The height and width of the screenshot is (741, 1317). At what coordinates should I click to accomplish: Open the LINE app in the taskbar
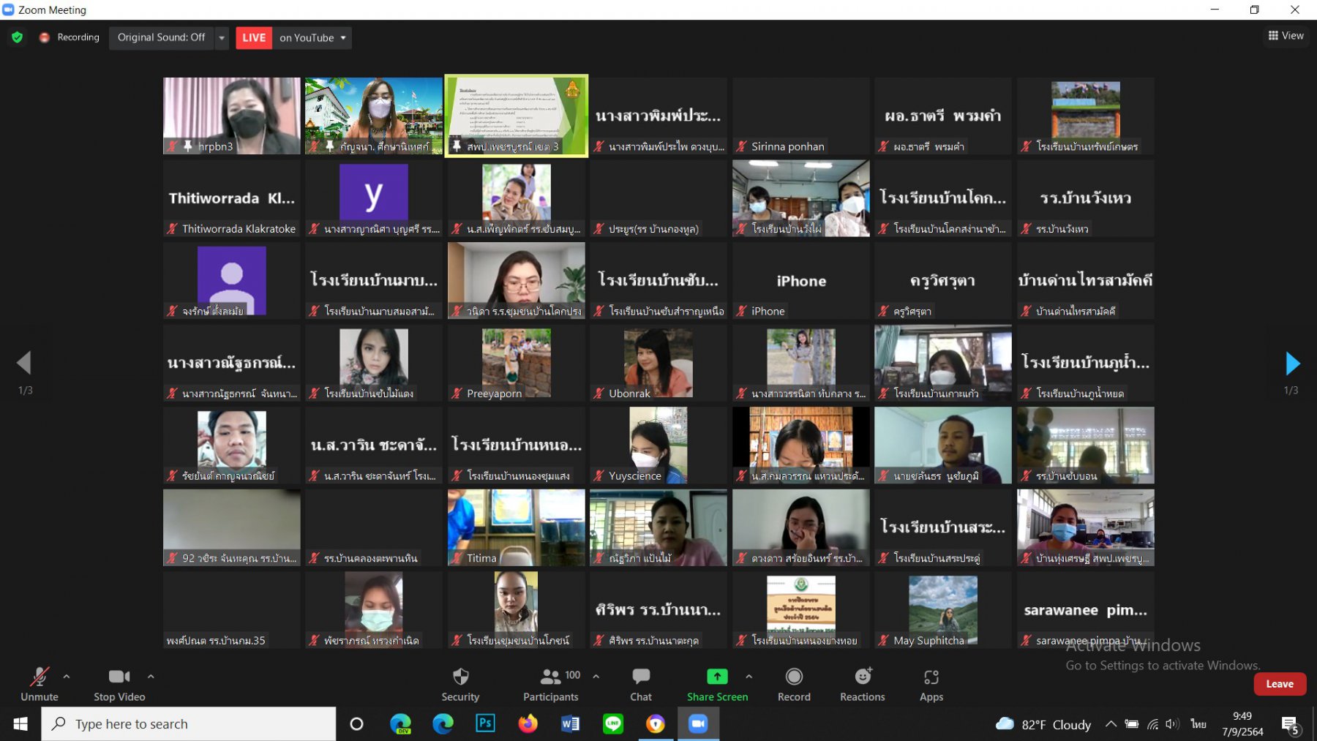point(613,723)
